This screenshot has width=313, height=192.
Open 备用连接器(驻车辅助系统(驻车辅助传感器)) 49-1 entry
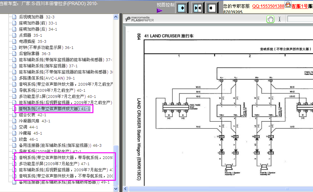(x=64, y=182)
